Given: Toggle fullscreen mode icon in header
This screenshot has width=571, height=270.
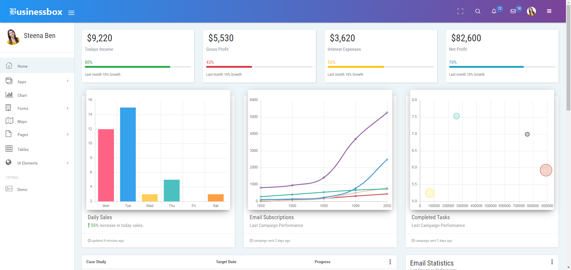Looking at the screenshot, I should (460, 11).
